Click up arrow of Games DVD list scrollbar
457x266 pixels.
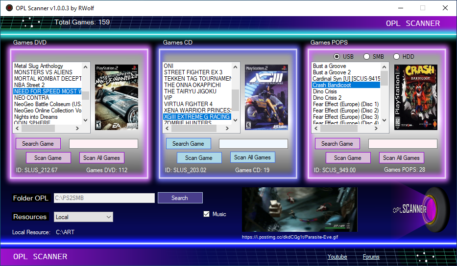(x=85, y=67)
